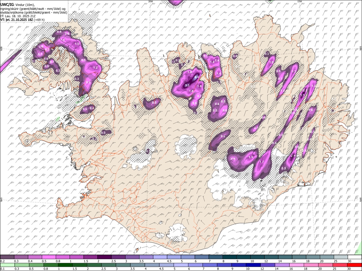Click the 'Vindur (10m)' header text
362x271 pixels.
point(24,5)
